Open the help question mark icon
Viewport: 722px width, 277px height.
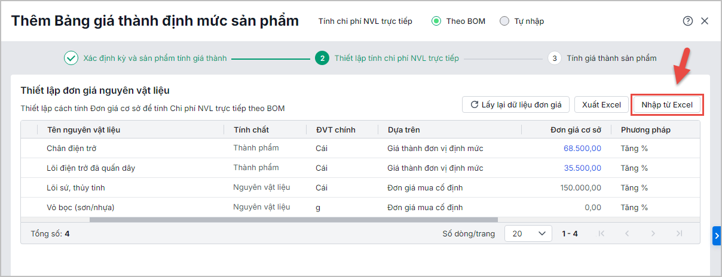click(687, 21)
